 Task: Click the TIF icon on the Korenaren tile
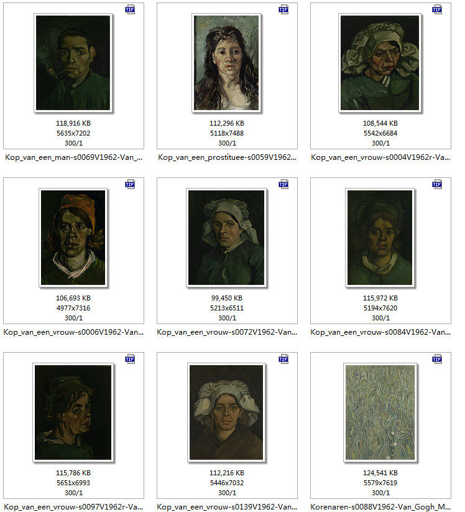(x=437, y=359)
